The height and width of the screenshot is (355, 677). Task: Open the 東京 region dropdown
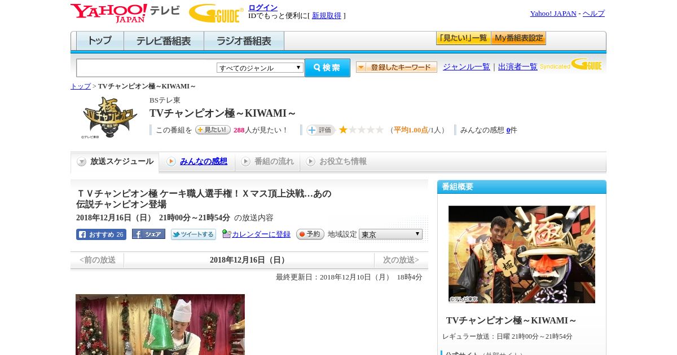[x=390, y=234]
